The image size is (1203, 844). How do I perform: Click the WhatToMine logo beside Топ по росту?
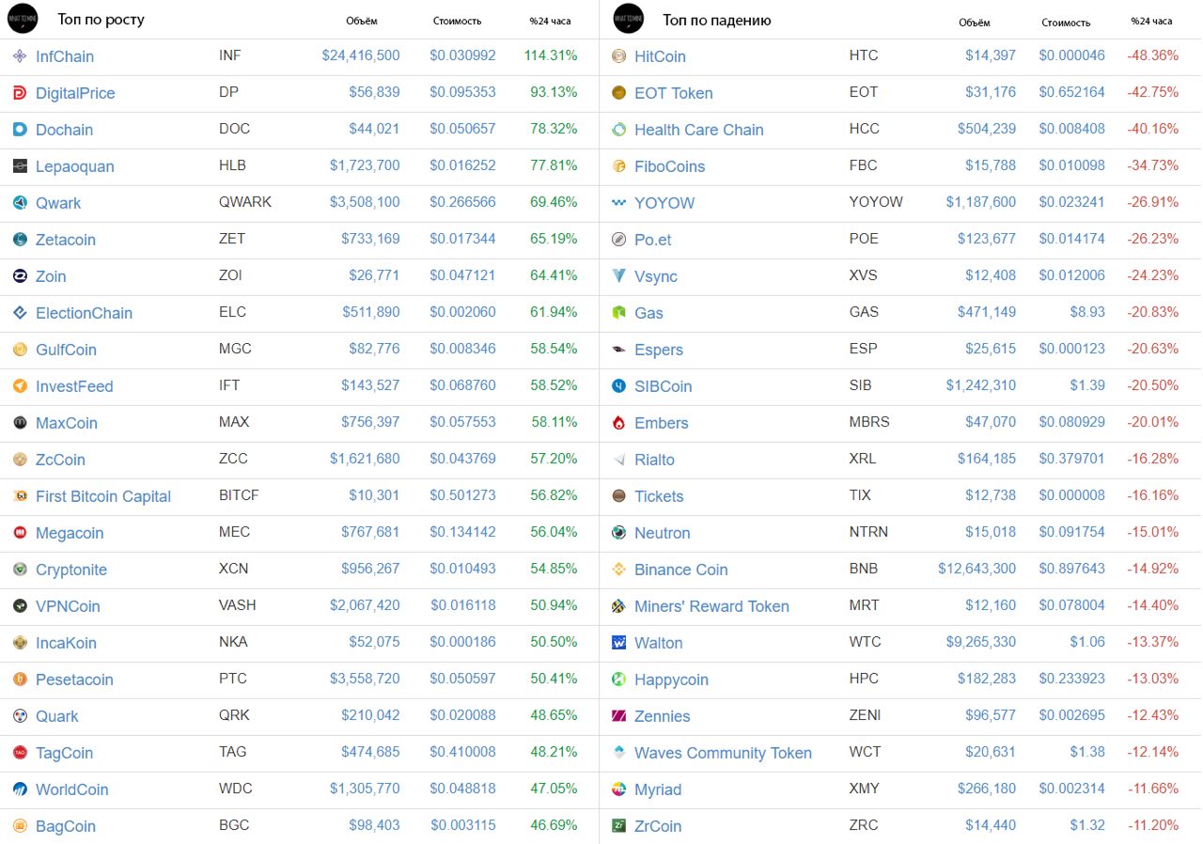coord(23,19)
